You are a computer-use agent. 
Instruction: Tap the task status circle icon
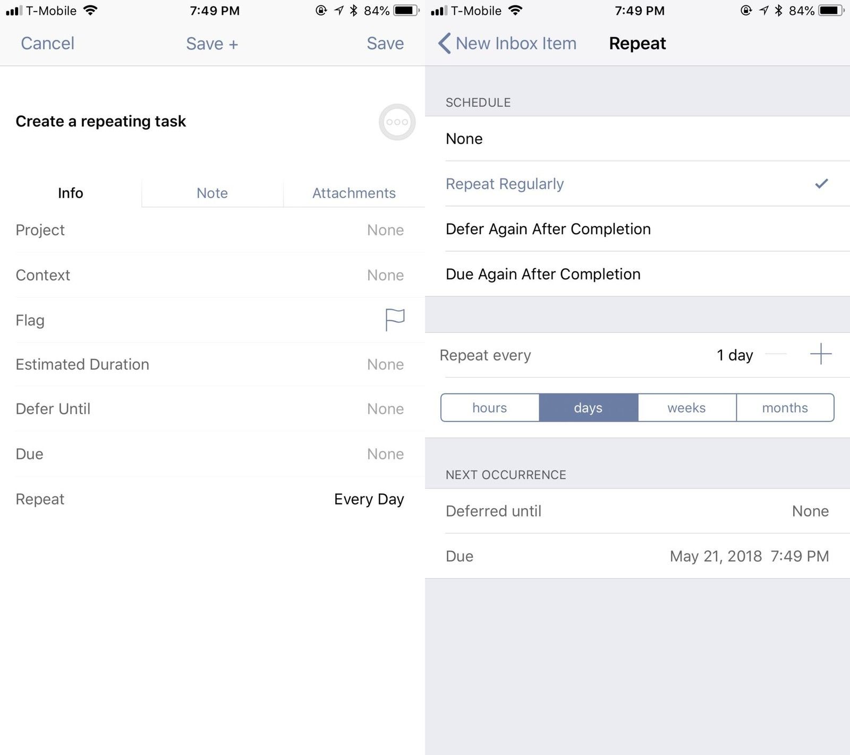(x=397, y=122)
